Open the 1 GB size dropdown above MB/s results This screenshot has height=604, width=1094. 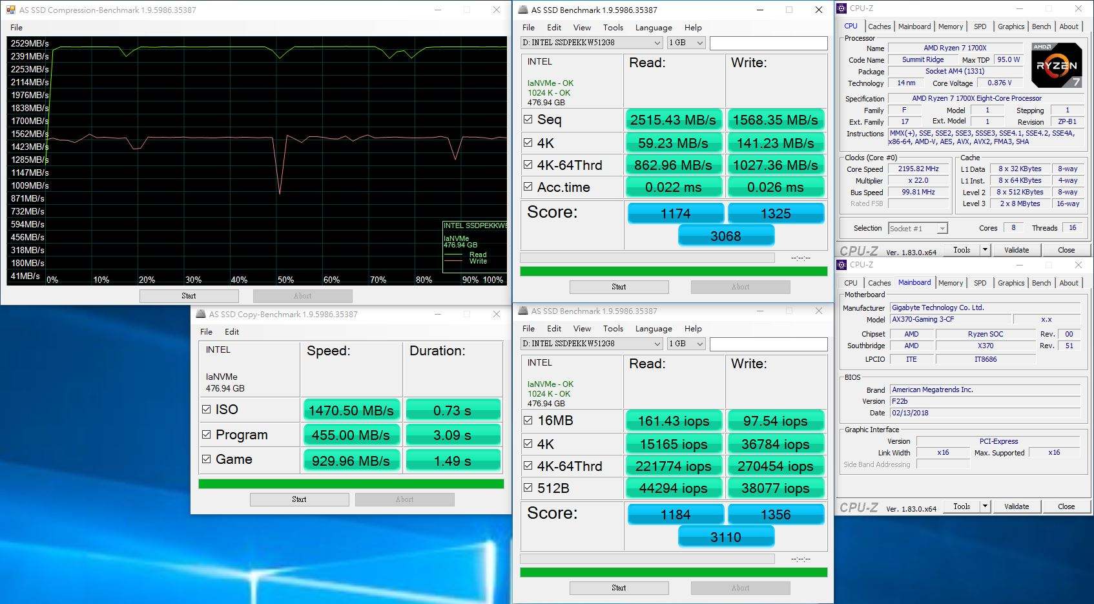click(686, 43)
